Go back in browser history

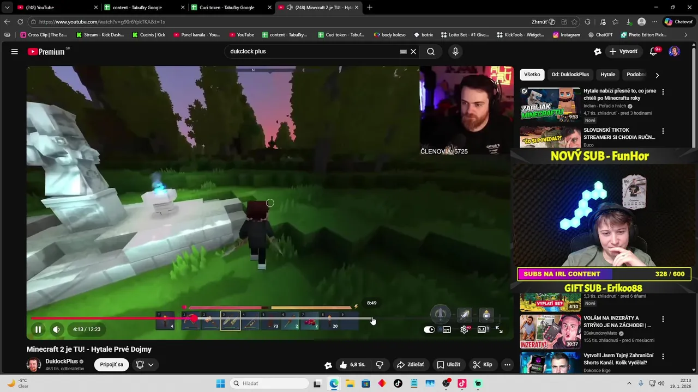[7, 22]
